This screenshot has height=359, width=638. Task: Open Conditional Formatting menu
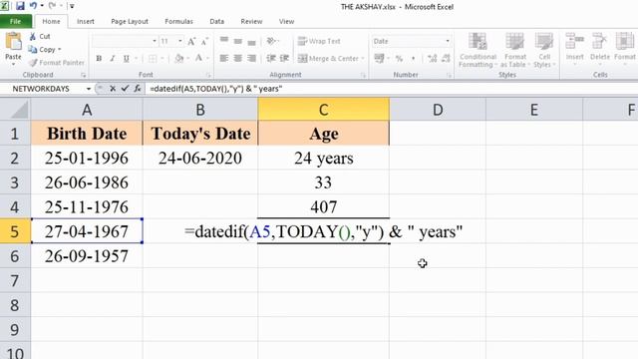click(478, 50)
